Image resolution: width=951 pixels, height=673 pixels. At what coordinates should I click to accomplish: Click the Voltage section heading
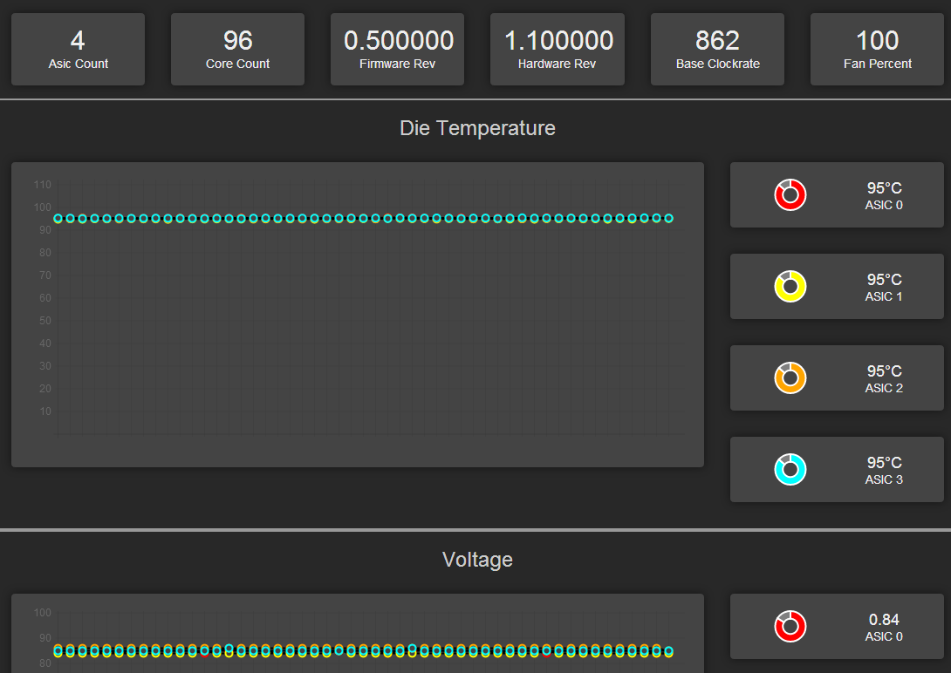click(477, 559)
